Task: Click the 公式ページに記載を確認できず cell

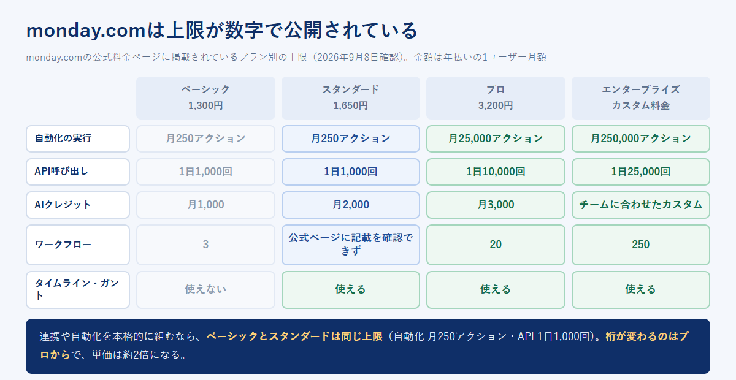Action: click(x=351, y=245)
